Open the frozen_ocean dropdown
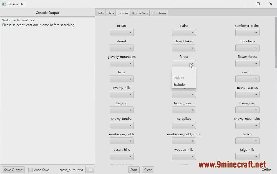The image size is (277, 174). click(184, 110)
